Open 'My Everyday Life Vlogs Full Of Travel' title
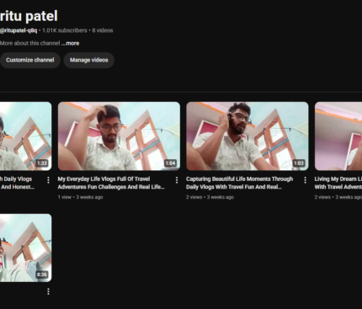362x309 pixels. click(111, 183)
